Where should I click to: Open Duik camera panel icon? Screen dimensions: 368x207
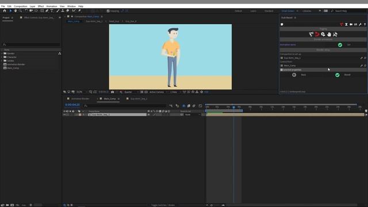[351, 24]
